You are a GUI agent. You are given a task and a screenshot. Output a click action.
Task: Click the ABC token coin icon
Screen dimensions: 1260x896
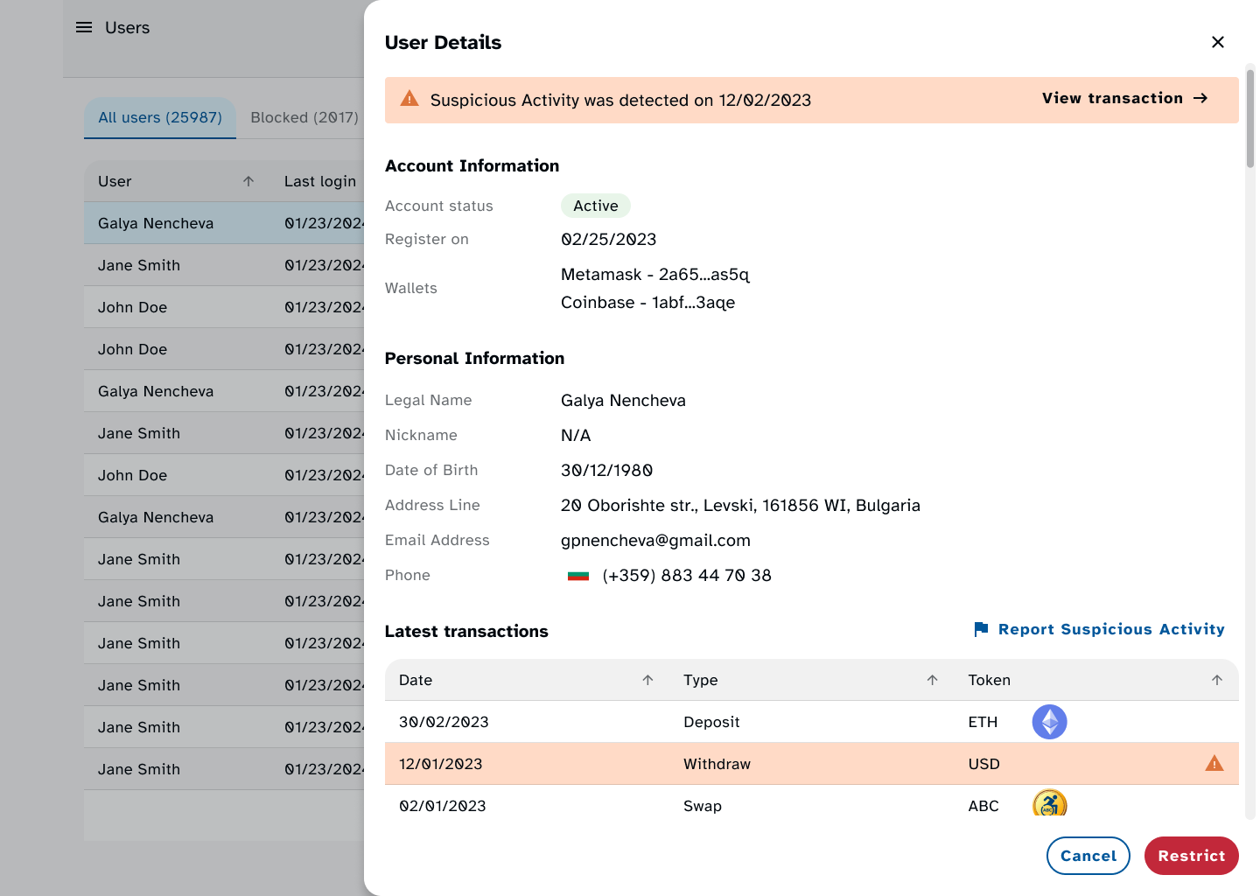coord(1049,804)
